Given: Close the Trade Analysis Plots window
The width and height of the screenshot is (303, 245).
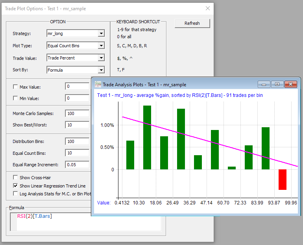Looking at the screenshot, I should pos(291,84).
